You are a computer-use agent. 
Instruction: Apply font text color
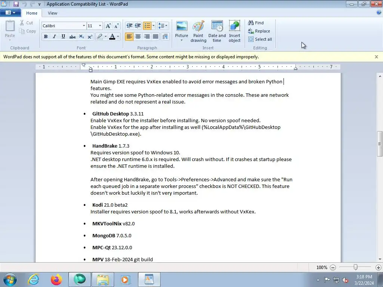point(112,37)
